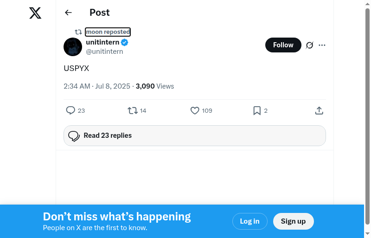Follow the unitintern account

tap(283, 45)
